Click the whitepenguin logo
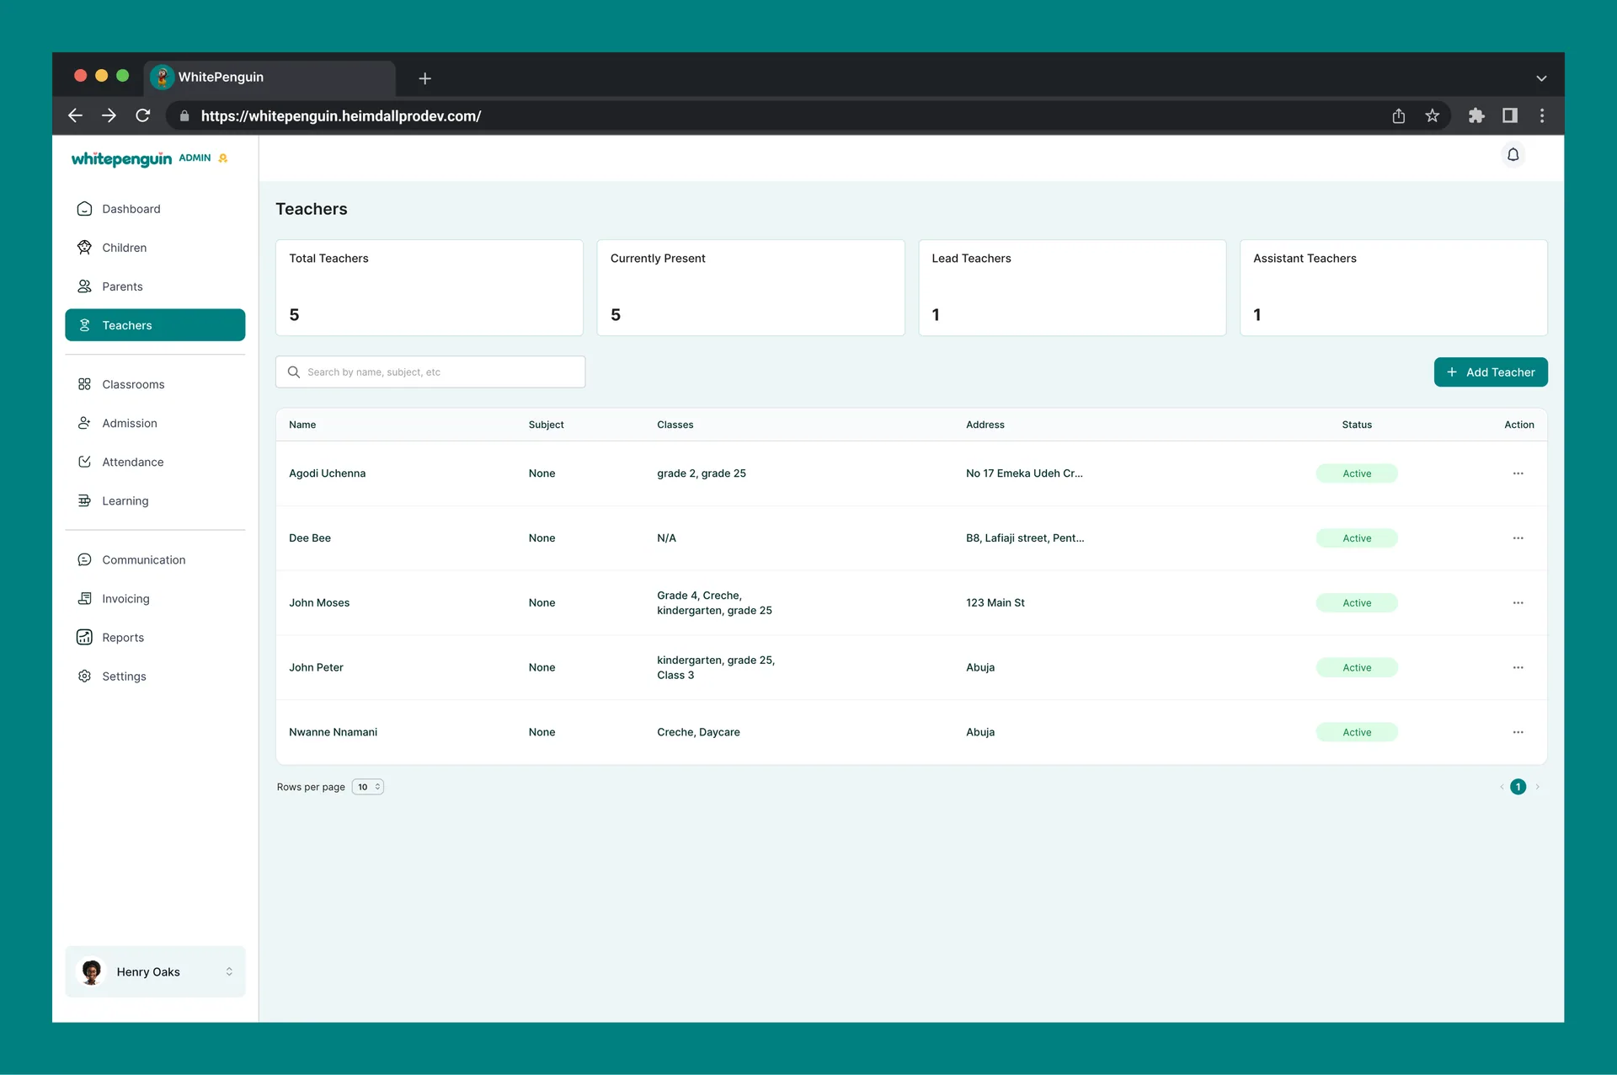 coord(121,159)
